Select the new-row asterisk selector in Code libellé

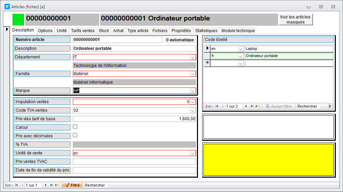pyautogui.click(x=207, y=63)
